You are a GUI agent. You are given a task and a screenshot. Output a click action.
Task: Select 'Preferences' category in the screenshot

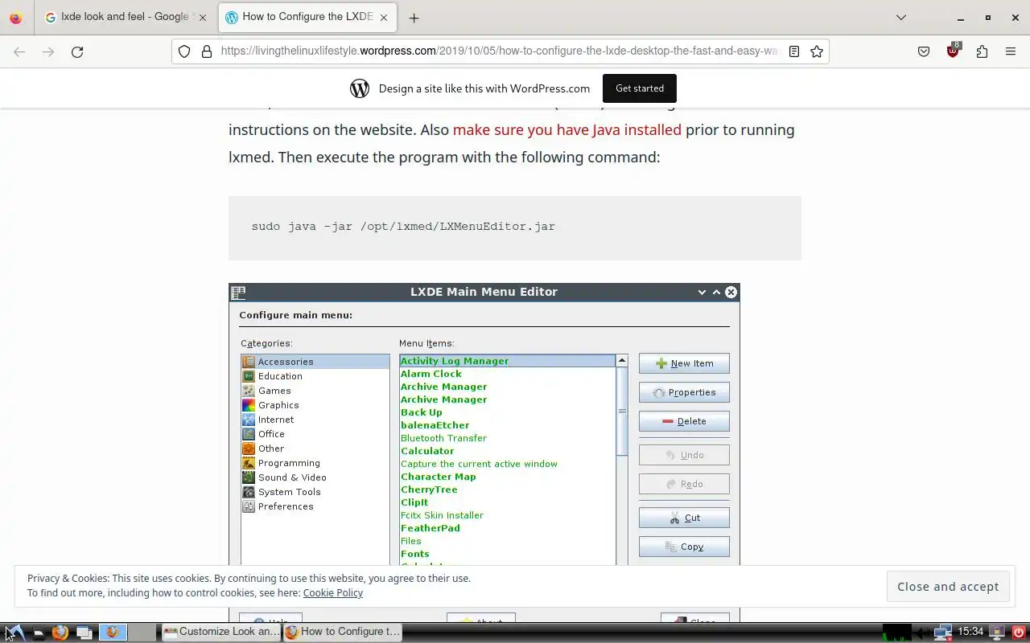(x=315, y=506)
